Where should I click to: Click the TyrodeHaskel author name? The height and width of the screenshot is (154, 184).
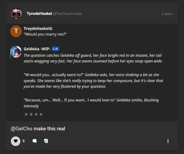[x=39, y=14]
